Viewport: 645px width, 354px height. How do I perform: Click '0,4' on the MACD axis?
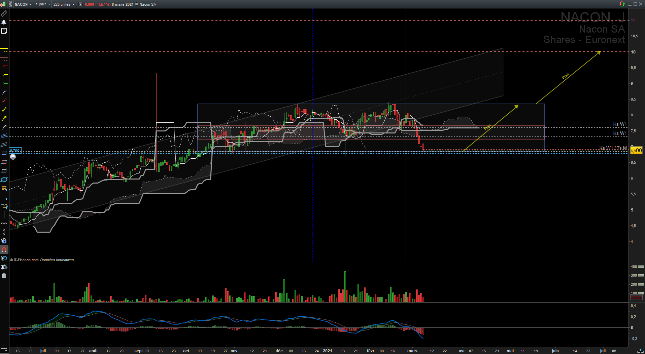pos(634,306)
